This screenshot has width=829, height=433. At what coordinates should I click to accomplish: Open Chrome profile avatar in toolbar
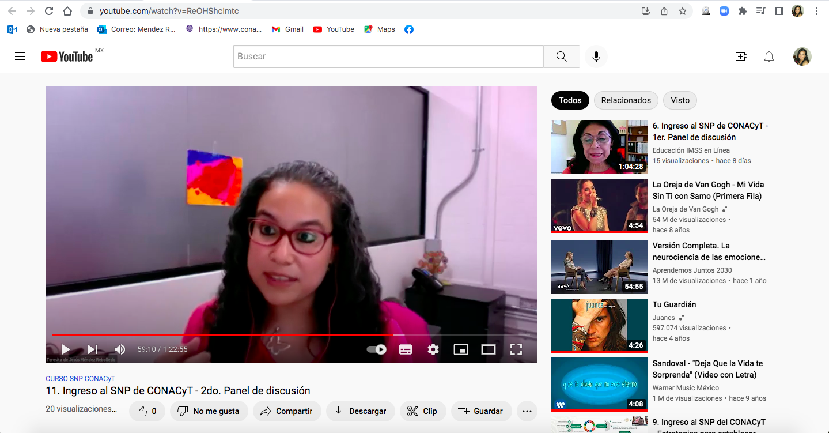(x=798, y=11)
